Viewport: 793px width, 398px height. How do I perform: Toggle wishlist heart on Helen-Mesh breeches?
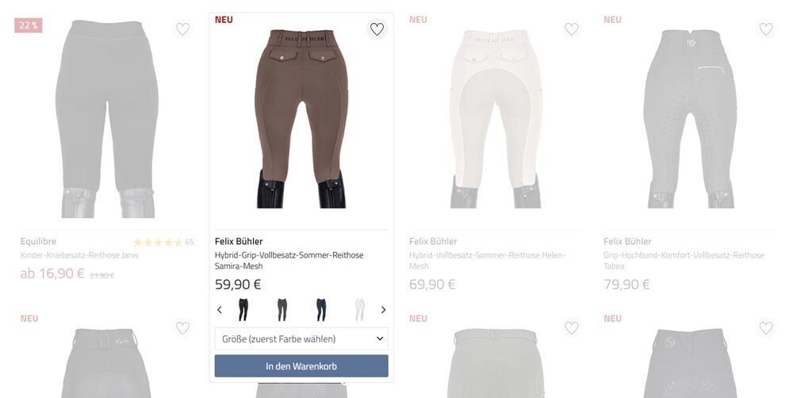click(x=572, y=29)
